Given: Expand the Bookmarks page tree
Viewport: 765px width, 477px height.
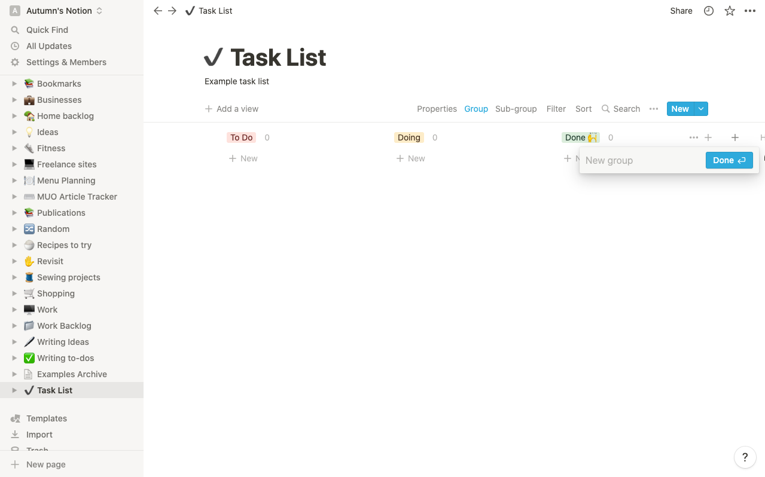Looking at the screenshot, I should pos(15,84).
